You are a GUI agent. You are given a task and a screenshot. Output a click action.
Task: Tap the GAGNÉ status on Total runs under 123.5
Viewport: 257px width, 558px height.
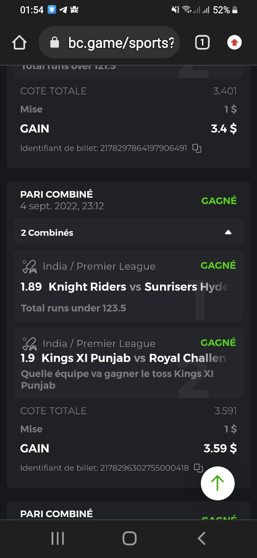click(x=218, y=266)
